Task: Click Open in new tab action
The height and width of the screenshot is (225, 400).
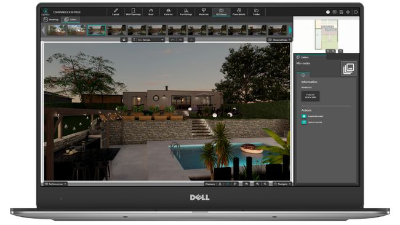Action: tap(312, 122)
